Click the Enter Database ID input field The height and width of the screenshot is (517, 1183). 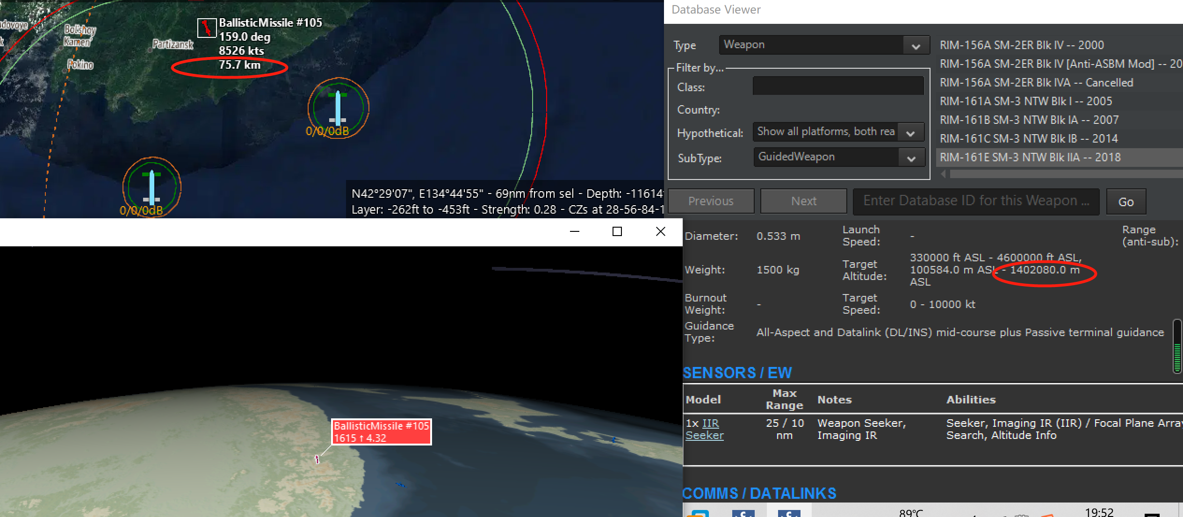click(975, 201)
